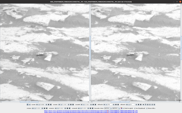Viewport: 182px width, 113px height.
Task: Click the first minus button for offsetX
Action: click(104, 104)
